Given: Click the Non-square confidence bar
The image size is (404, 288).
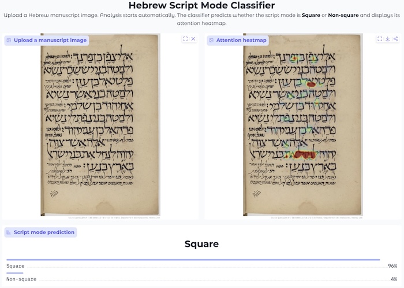Looking at the screenshot, I should (x=14, y=273).
